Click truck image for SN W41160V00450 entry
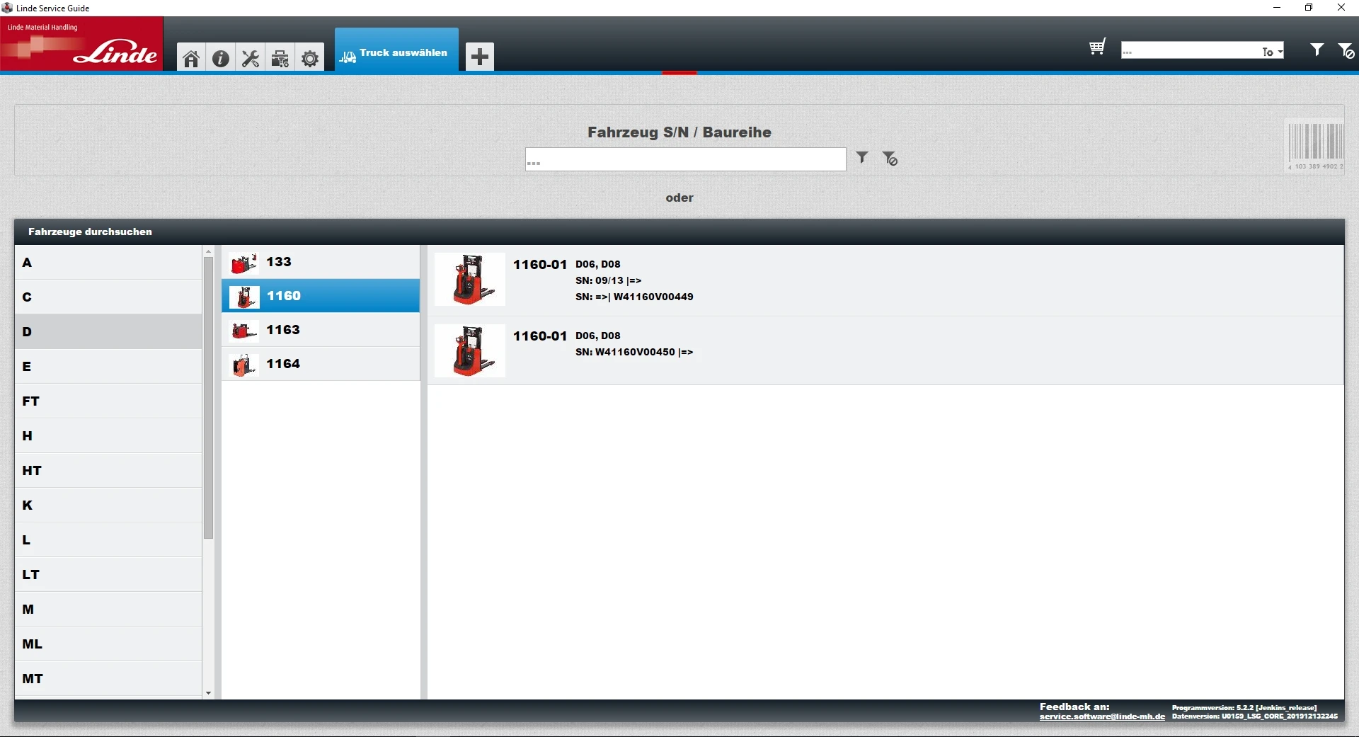 click(470, 351)
